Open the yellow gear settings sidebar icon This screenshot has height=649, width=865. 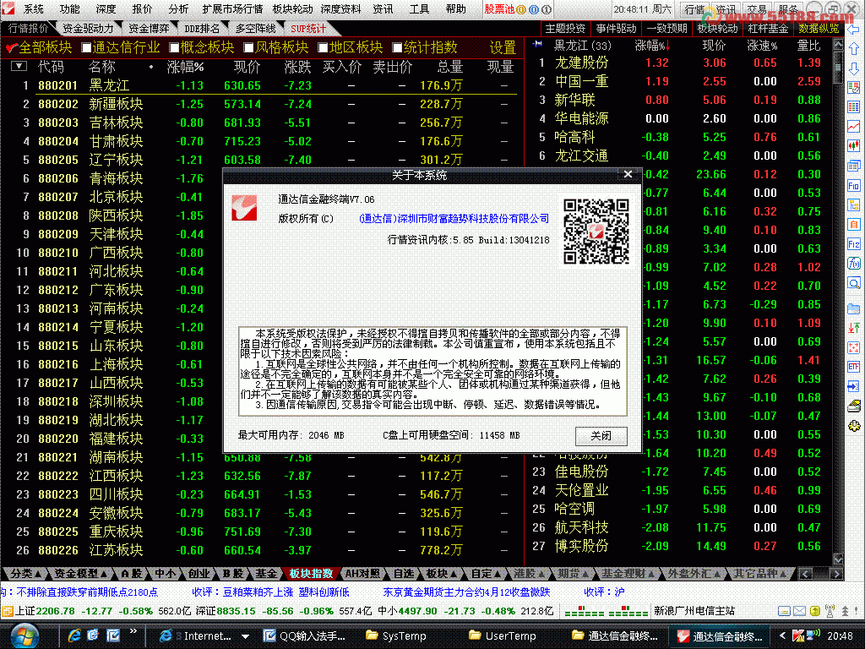pos(854,426)
